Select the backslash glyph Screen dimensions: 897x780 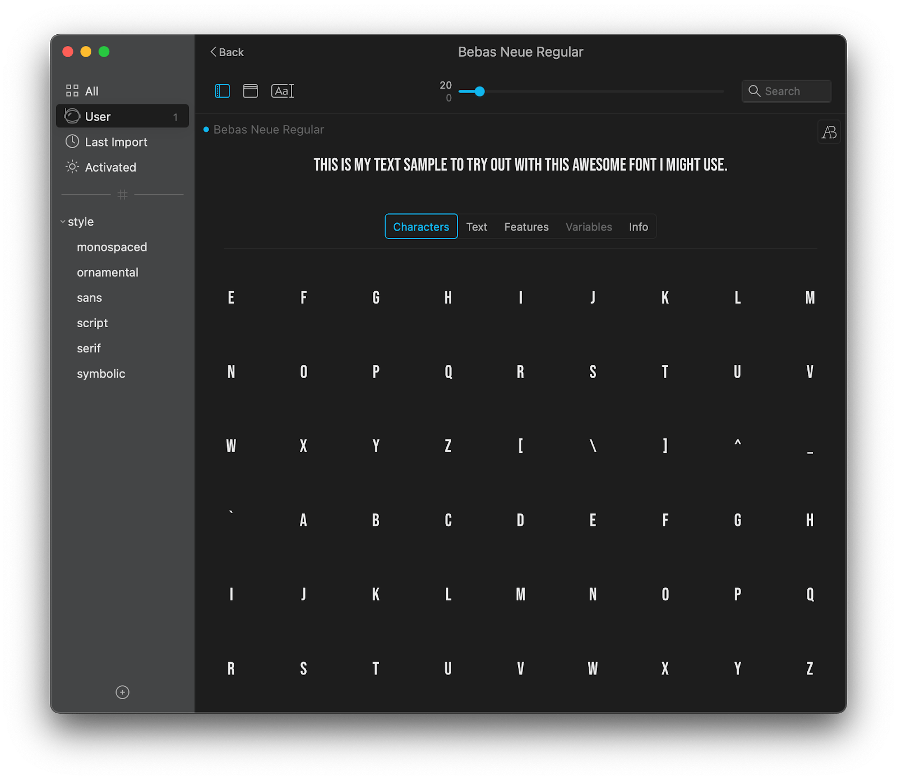coord(593,446)
